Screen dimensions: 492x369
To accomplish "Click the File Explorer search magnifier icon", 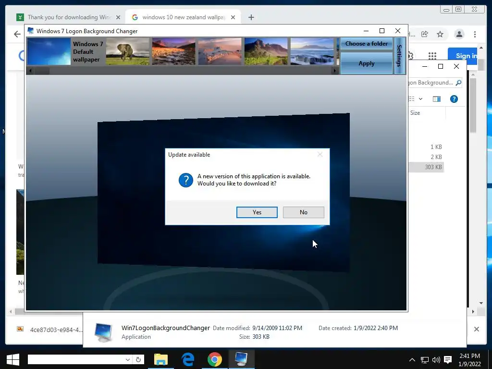I will point(458,83).
